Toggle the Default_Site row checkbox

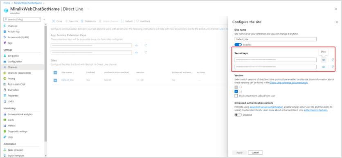point(55,80)
